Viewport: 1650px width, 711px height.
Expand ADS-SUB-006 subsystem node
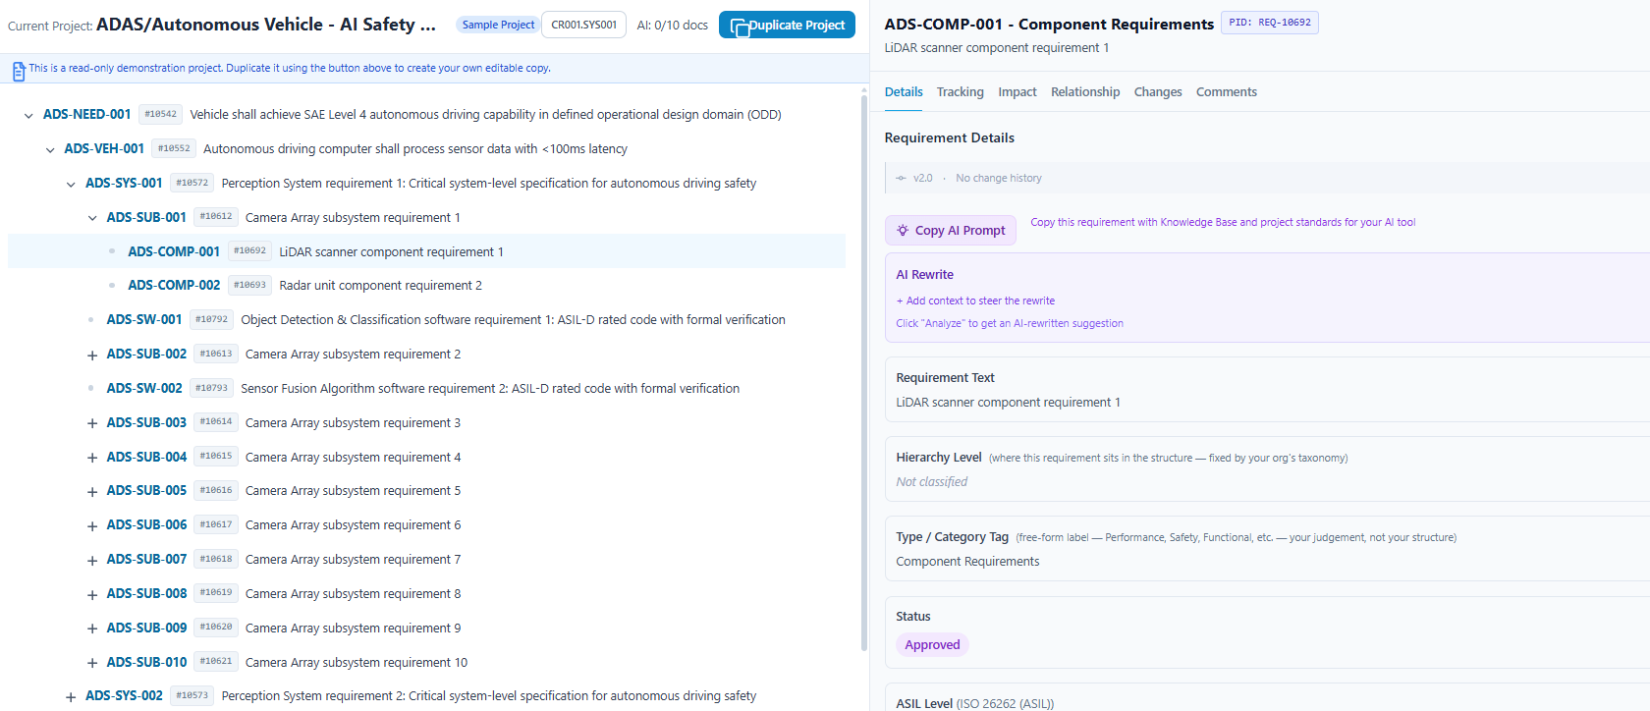[92, 526]
